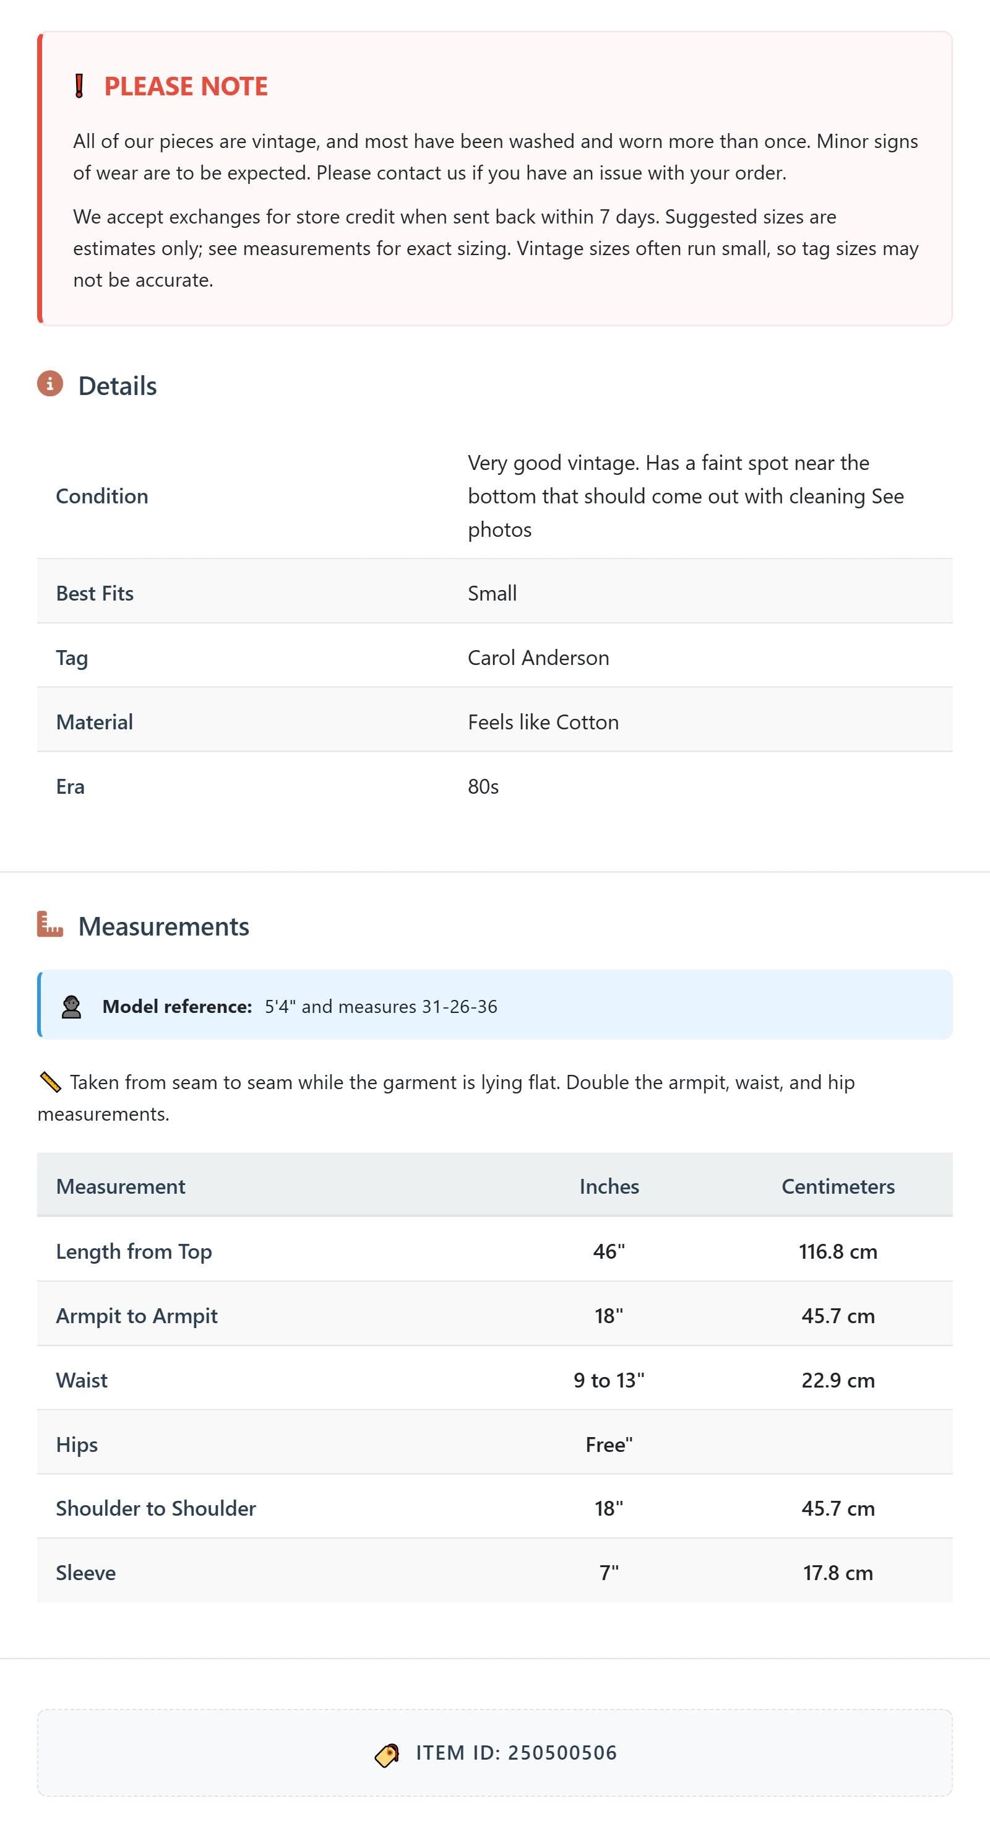Select the 116.8 cm length value
The image size is (990, 1829).
[838, 1251]
